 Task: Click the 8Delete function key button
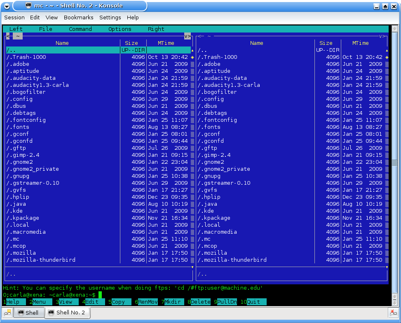coord(199,302)
